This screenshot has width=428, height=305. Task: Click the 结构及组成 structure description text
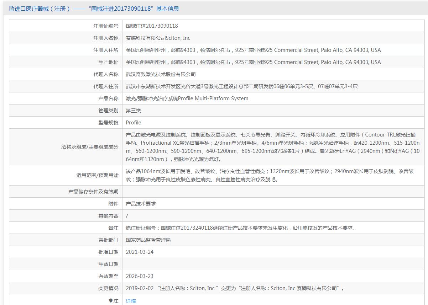point(272,147)
